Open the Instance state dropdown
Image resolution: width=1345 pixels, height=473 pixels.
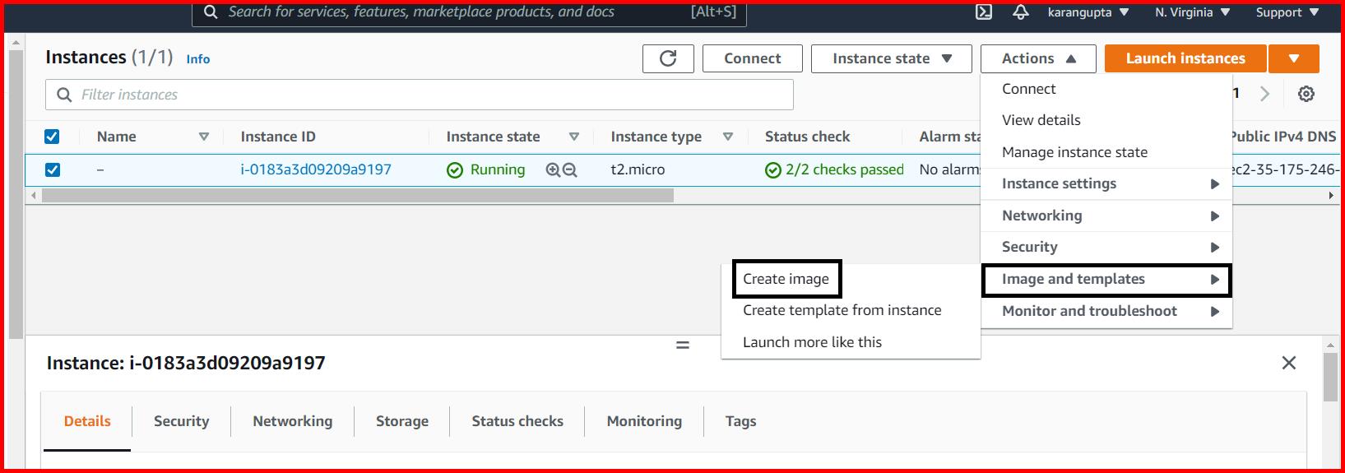pos(892,58)
